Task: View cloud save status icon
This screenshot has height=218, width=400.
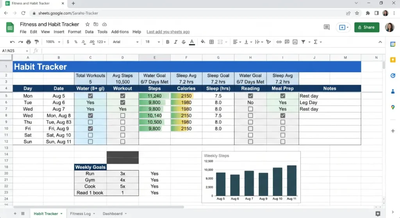Action: pyautogui.click(x=104, y=25)
